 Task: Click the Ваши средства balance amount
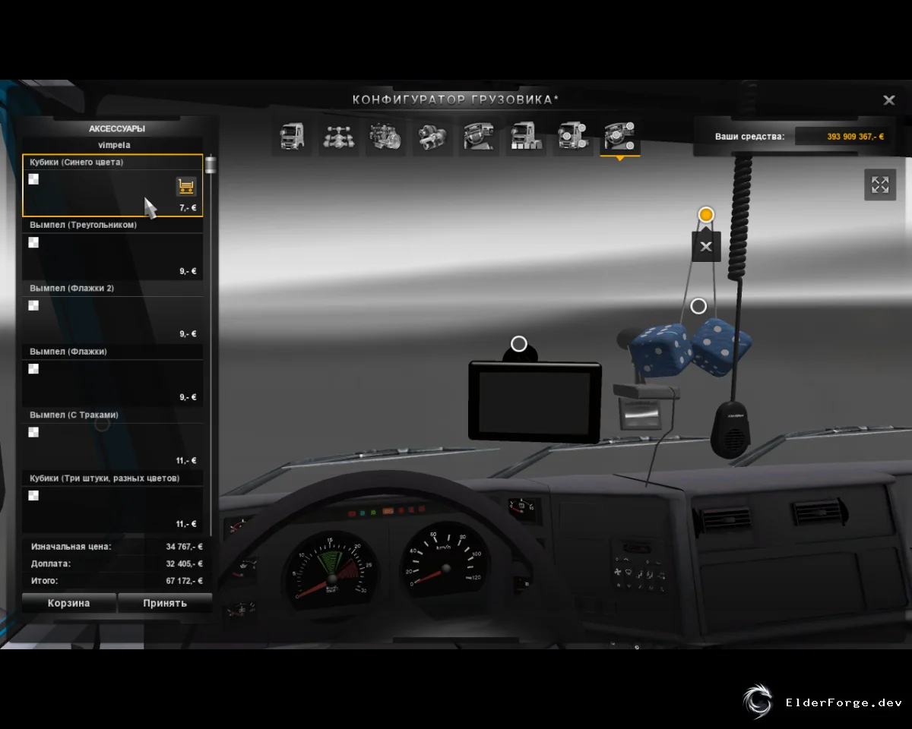coord(856,137)
